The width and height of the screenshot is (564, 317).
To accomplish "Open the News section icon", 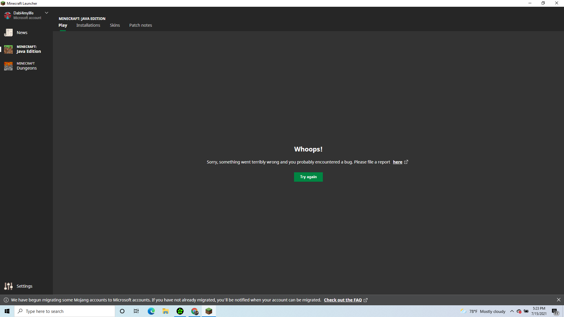I will tap(8, 33).
